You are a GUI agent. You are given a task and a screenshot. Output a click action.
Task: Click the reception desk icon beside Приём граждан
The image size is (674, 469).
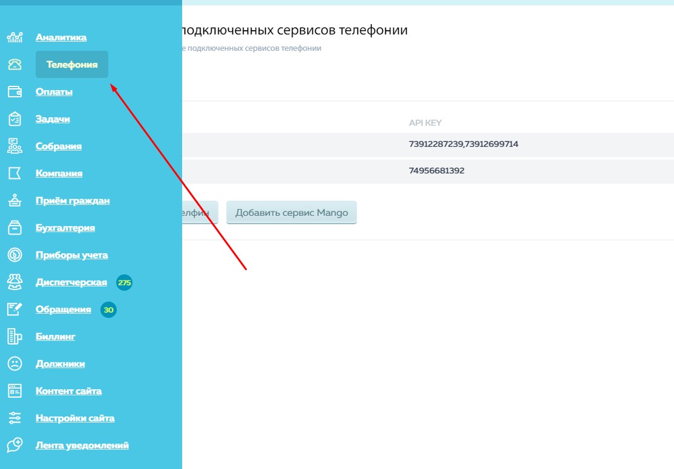pyautogui.click(x=15, y=201)
